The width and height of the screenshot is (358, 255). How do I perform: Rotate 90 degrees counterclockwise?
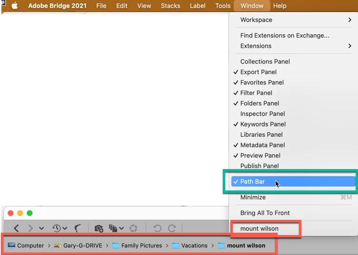(157, 228)
